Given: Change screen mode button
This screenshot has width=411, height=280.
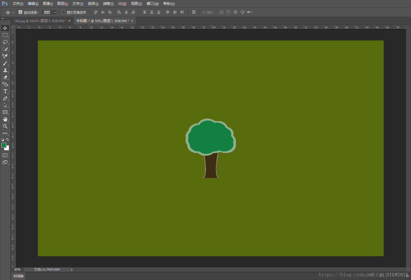Looking at the screenshot, I should coord(5,162).
